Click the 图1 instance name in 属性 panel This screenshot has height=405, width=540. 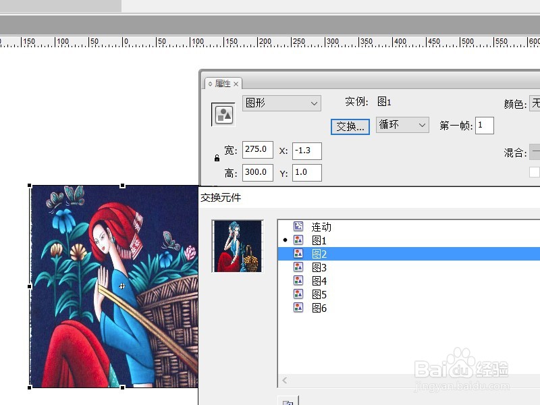pyautogui.click(x=384, y=102)
